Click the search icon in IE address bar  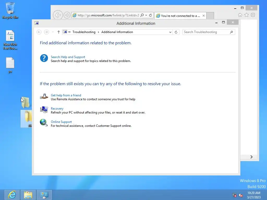[142, 15]
